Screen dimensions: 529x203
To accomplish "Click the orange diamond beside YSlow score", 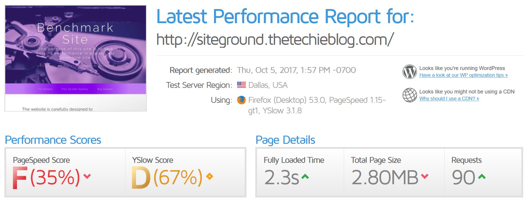I will (209, 176).
